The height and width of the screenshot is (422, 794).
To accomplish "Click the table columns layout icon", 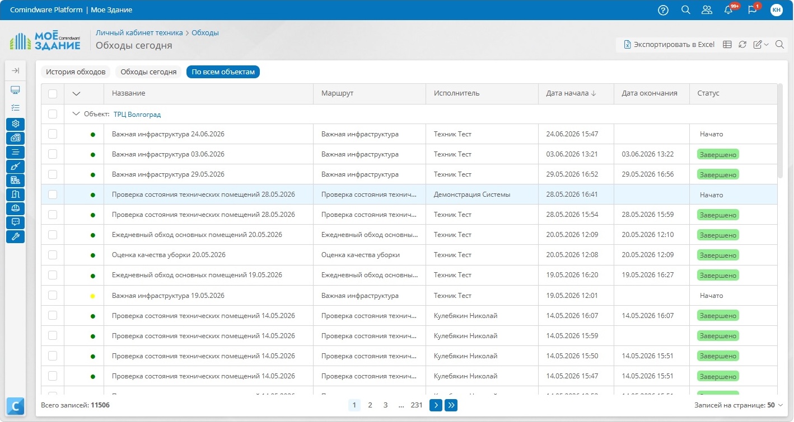I will coord(727,45).
